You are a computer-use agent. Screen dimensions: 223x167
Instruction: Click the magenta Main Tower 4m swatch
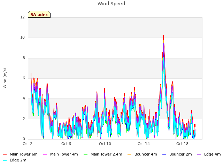tap(45, 154)
